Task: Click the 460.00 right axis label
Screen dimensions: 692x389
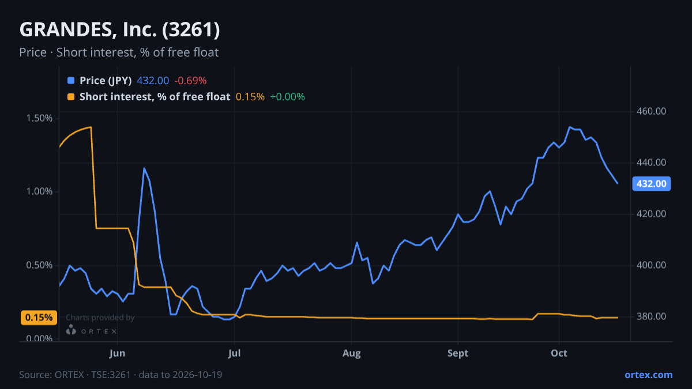Action: point(652,111)
